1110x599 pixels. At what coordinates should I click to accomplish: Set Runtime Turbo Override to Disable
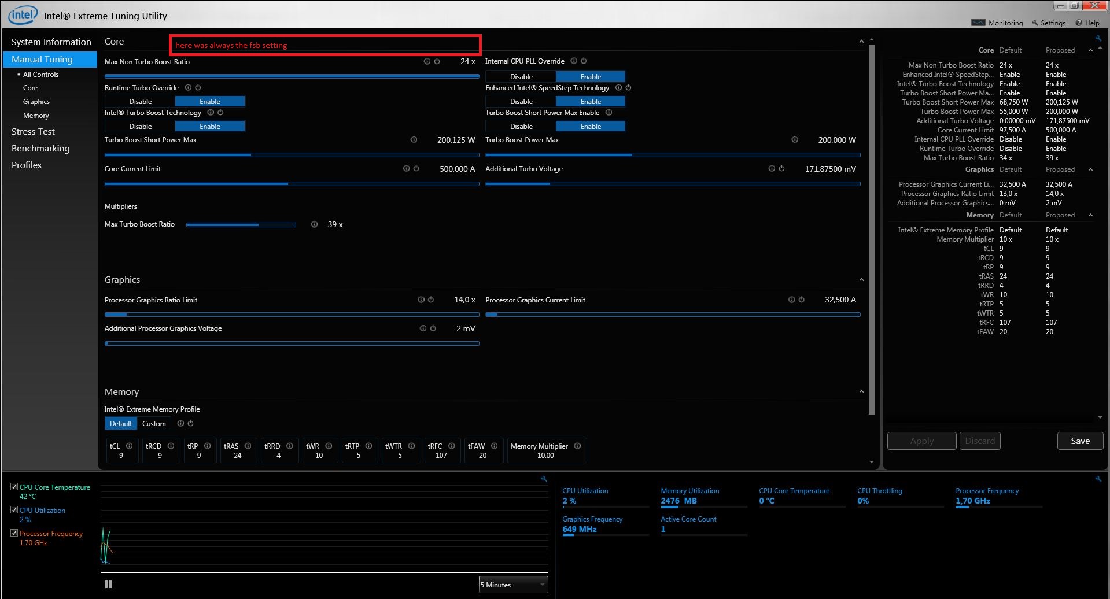click(x=141, y=101)
